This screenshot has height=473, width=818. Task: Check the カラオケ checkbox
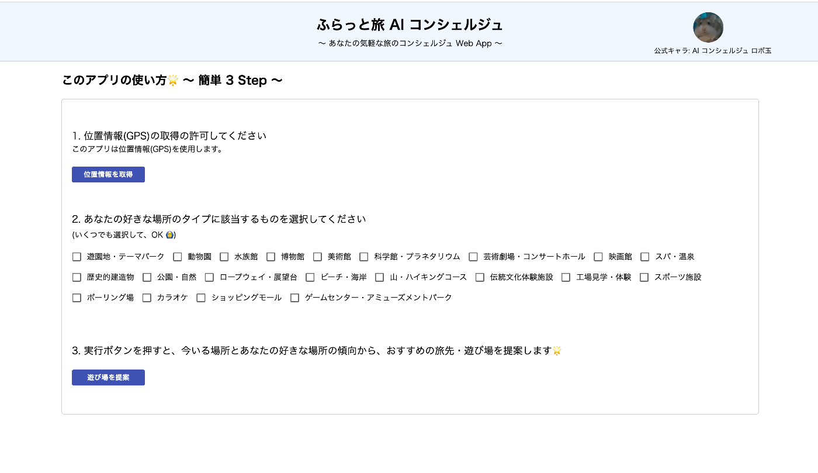(x=147, y=298)
